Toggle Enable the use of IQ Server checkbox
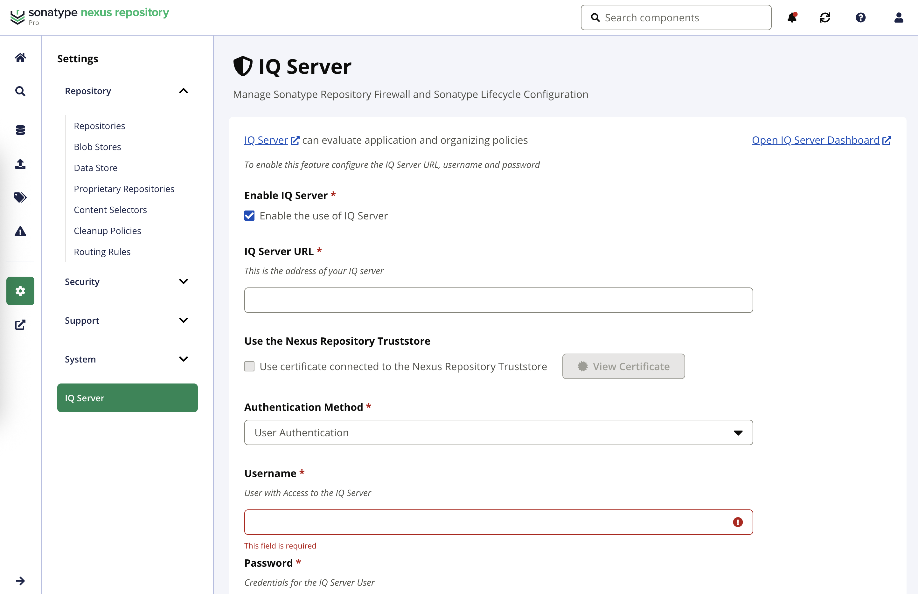 250,216
